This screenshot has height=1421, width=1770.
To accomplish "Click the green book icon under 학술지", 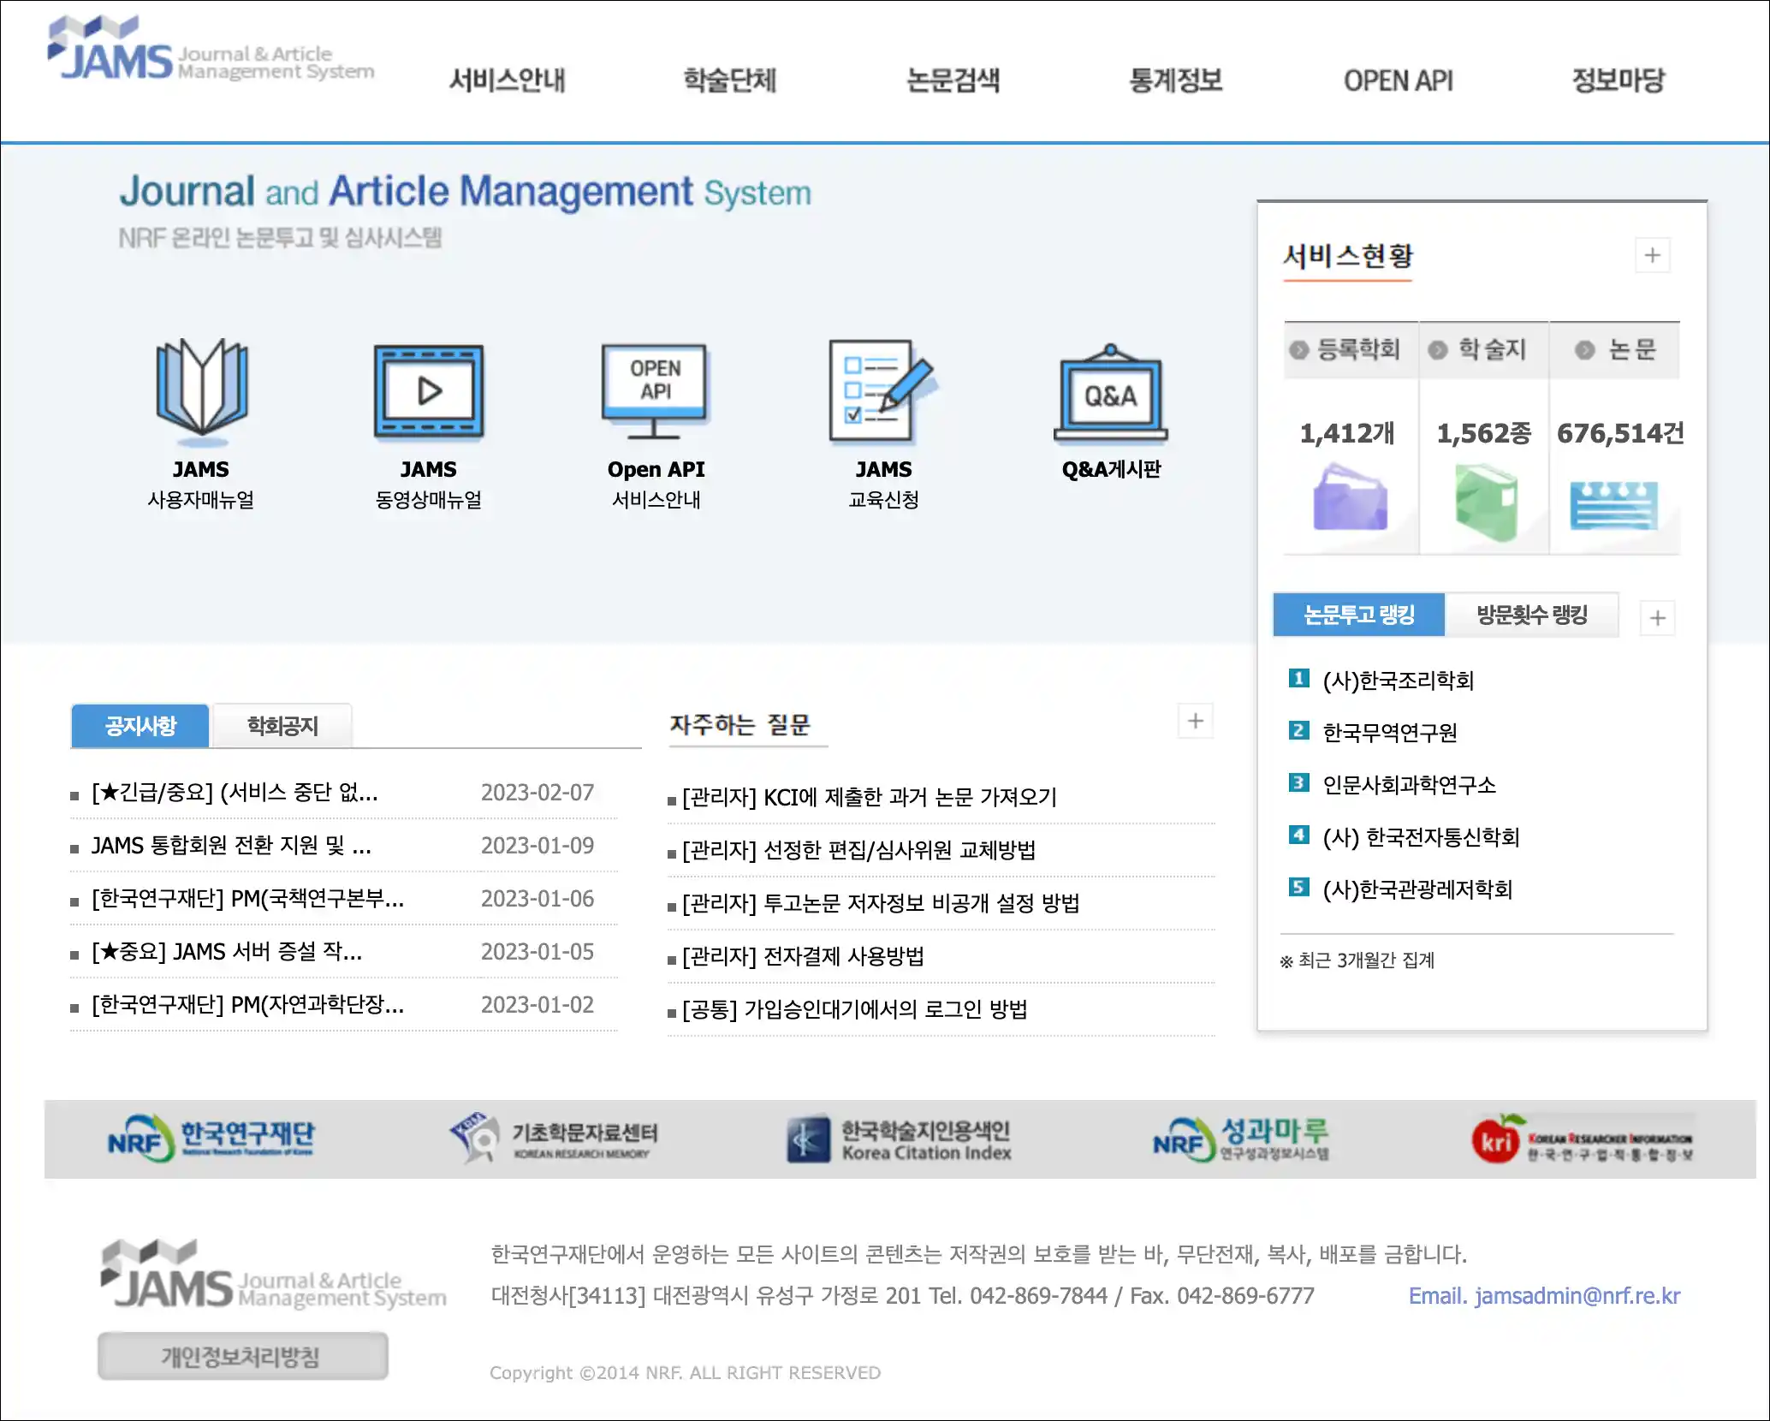I will 1486,502.
